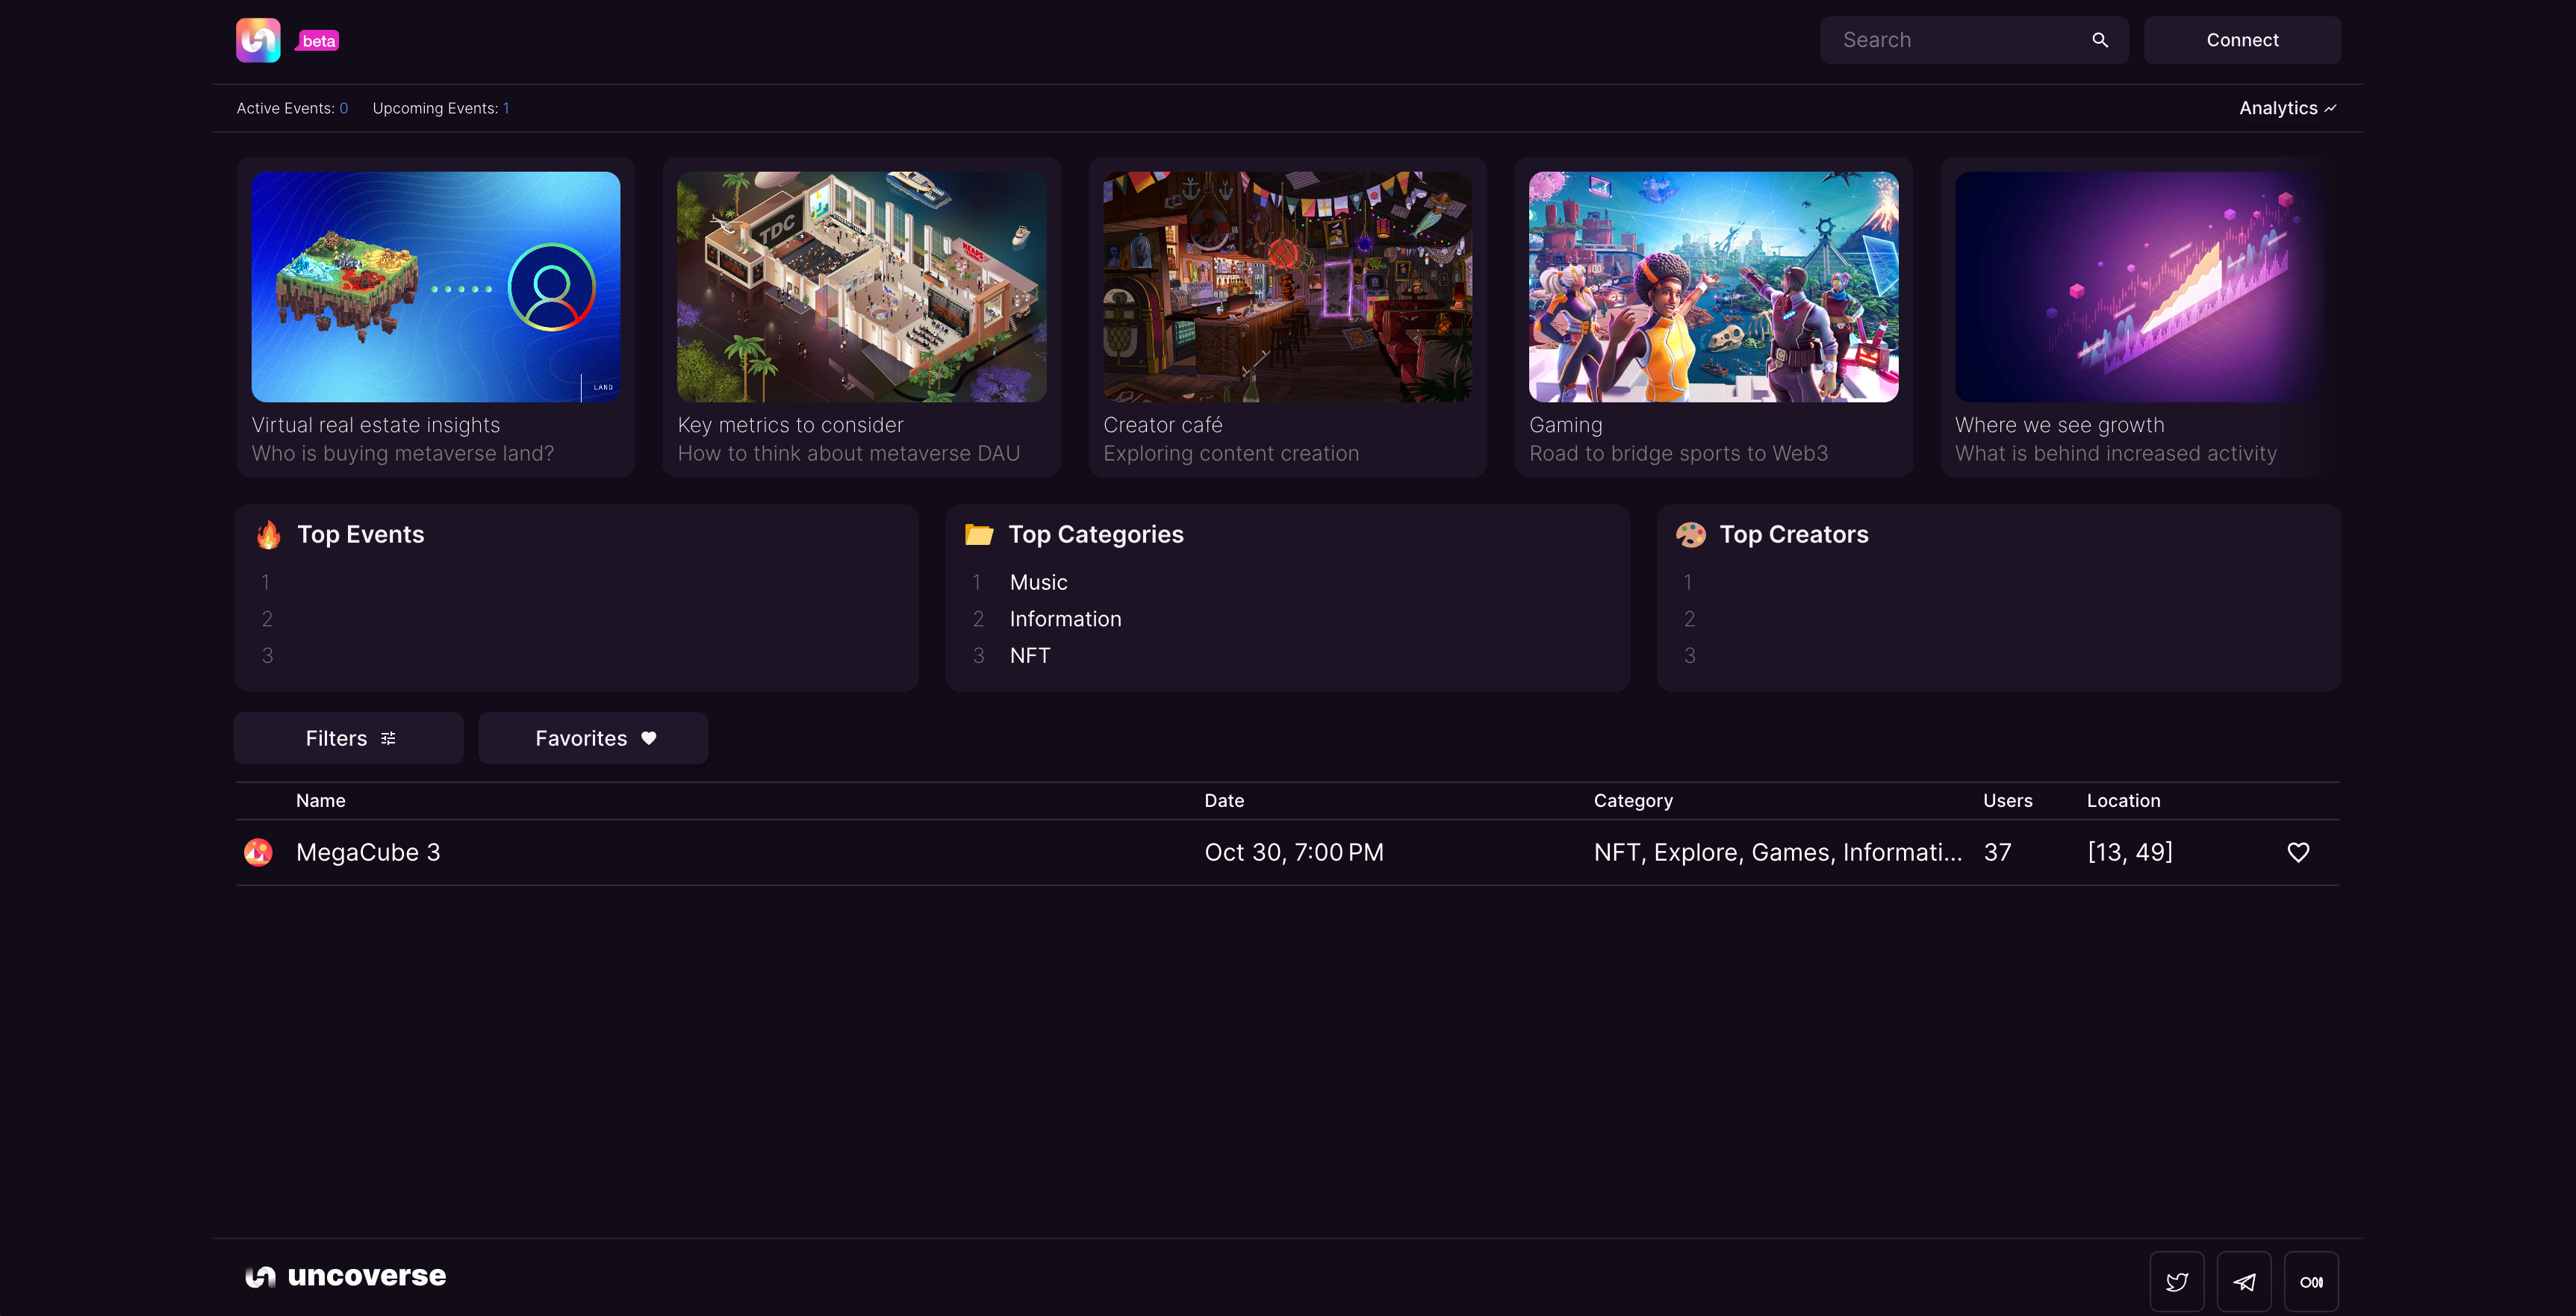Select Music in Top Categories

[1038, 582]
